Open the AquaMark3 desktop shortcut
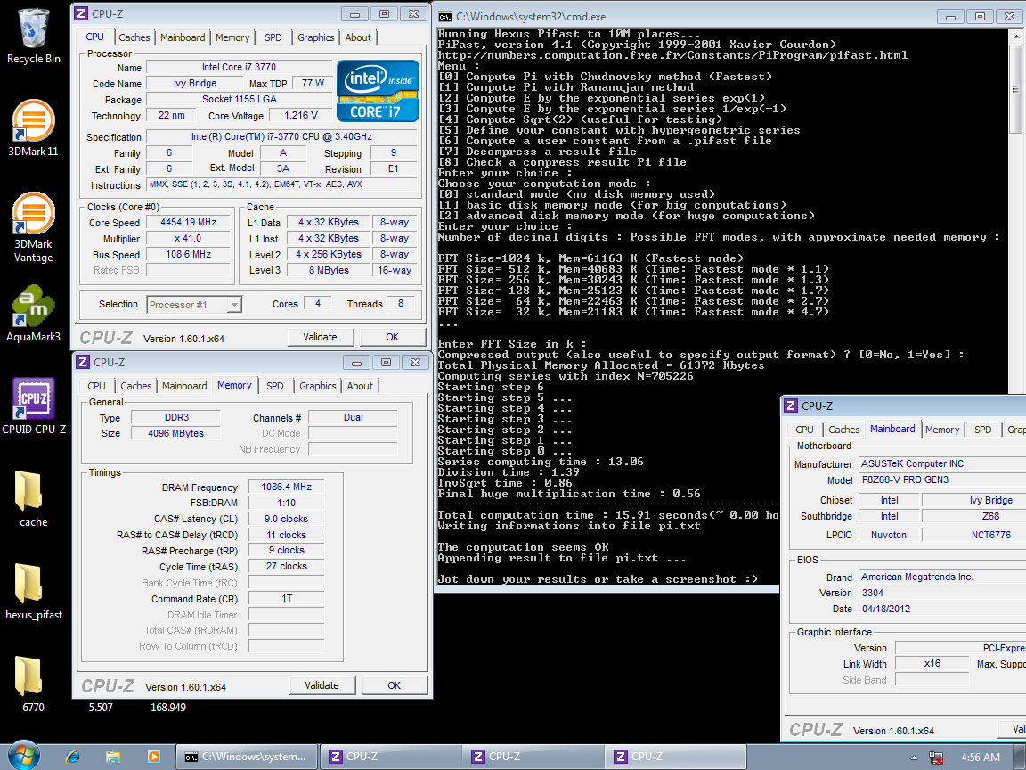The image size is (1026, 770). click(x=33, y=314)
